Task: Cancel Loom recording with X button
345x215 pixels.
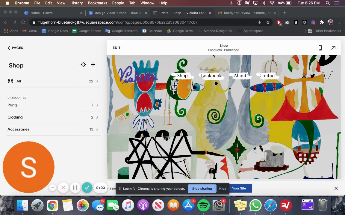Action: point(63,188)
